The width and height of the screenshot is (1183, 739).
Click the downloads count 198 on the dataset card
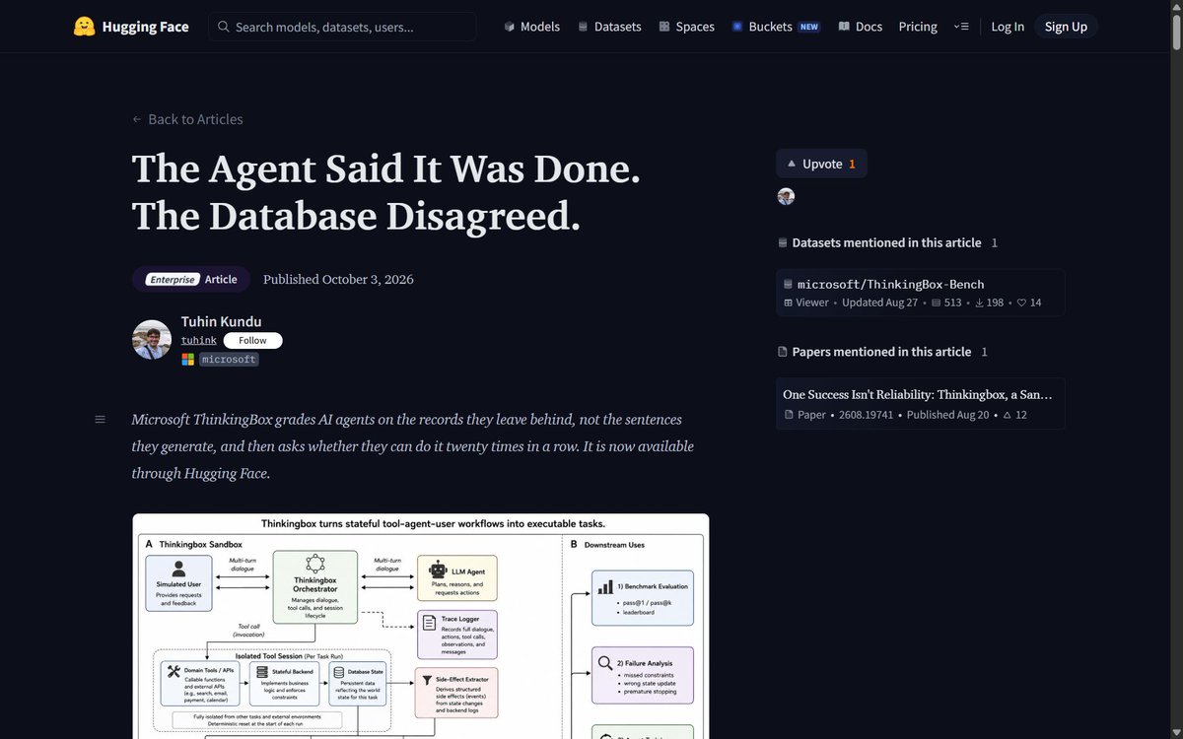pos(989,302)
